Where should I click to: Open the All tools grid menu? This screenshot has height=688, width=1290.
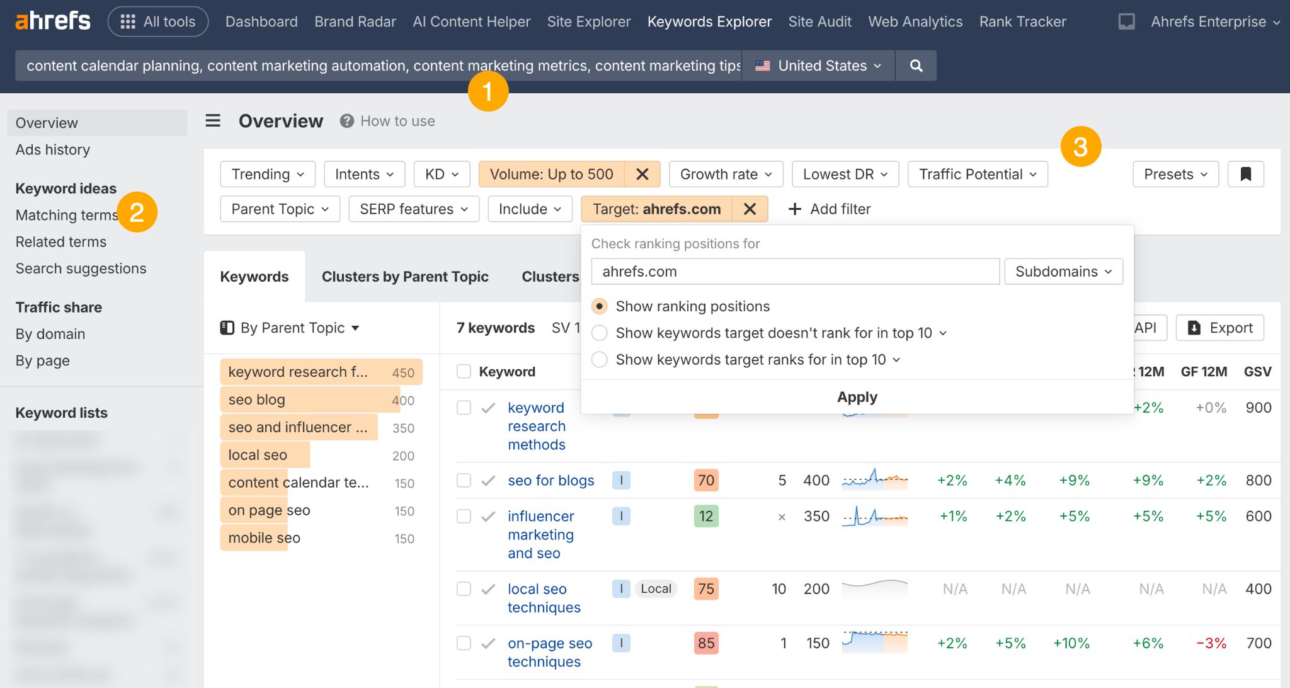tap(157, 21)
